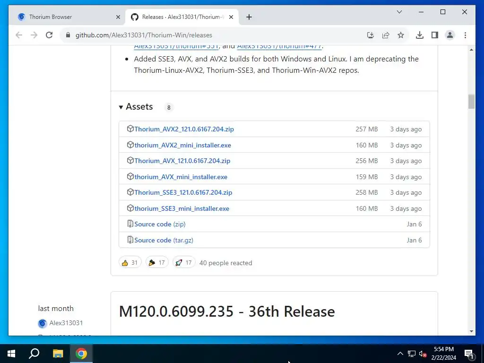Open the Alex313031 author profile link

point(66,323)
